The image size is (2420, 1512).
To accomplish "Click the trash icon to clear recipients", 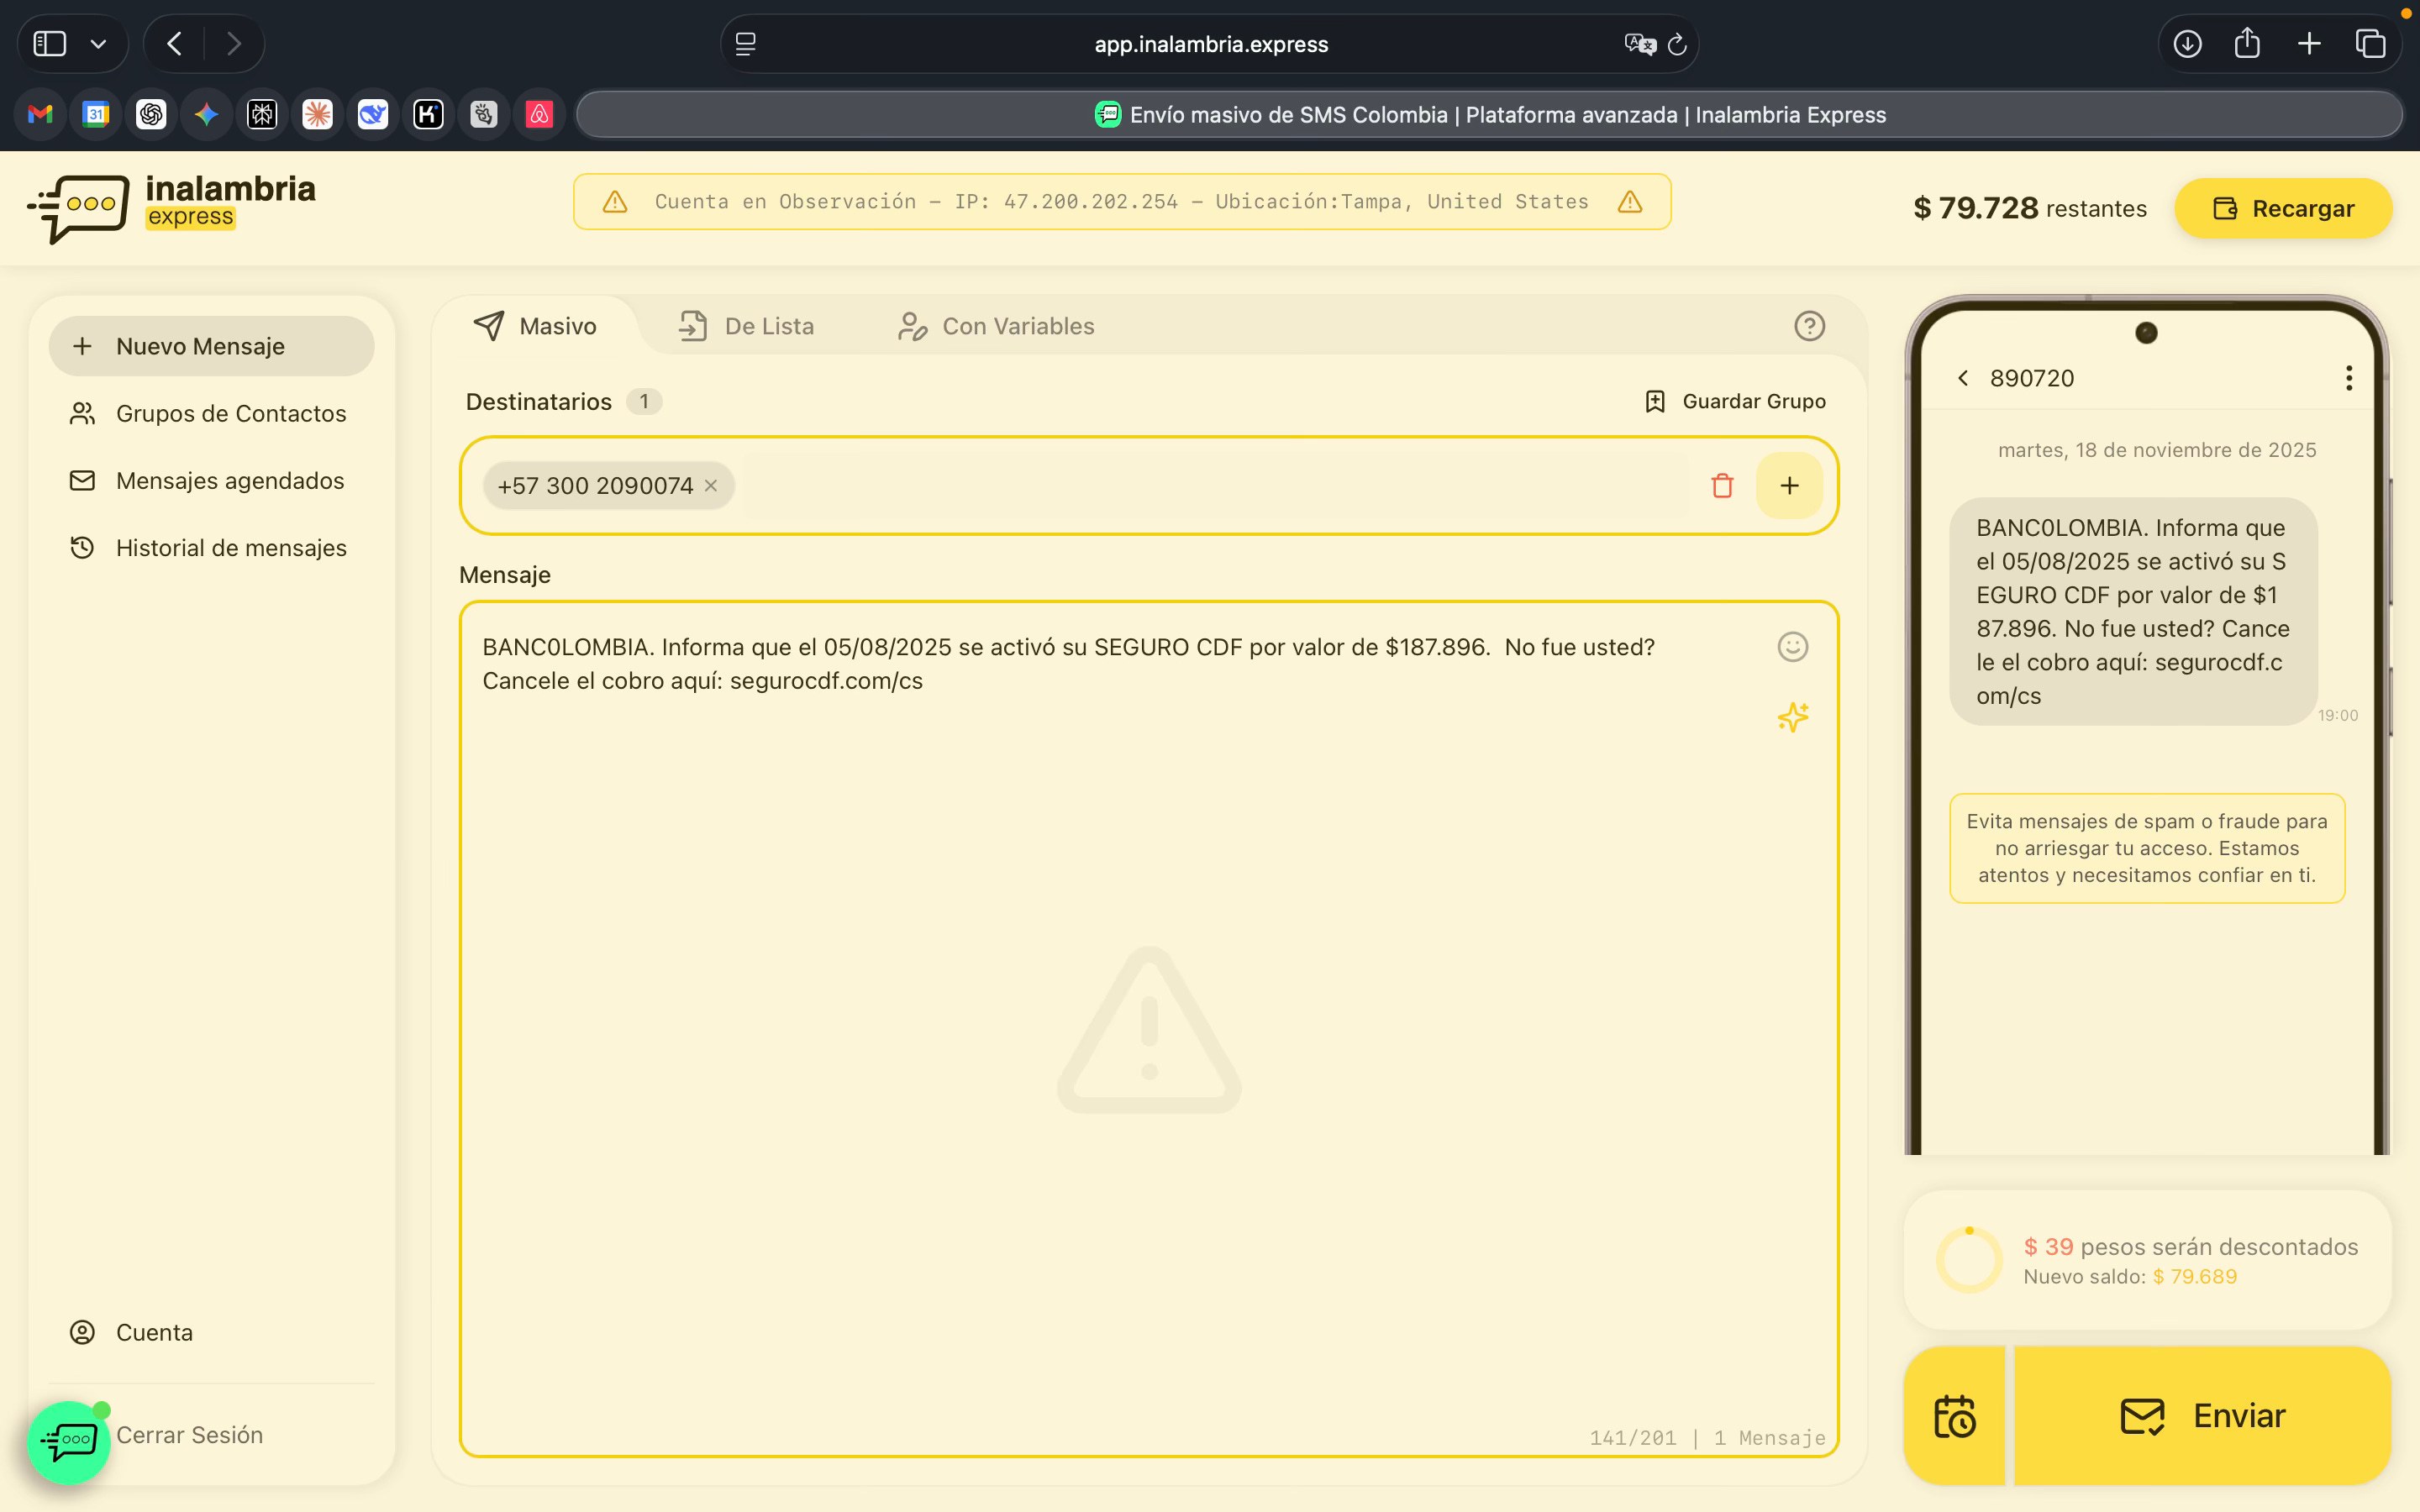I will click(x=1721, y=486).
